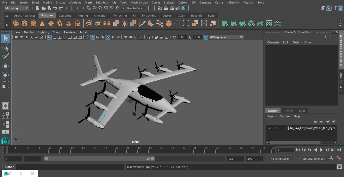Viewport: 344px width, 177px height.
Task: Toggle the viewport grid display button
Action: (x=50, y=37)
